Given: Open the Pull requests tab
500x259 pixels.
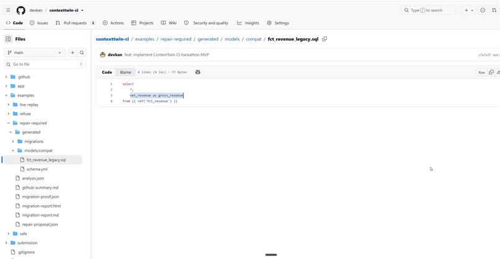Looking at the screenshot, I should pyautogui.click(x=75, y=23).
